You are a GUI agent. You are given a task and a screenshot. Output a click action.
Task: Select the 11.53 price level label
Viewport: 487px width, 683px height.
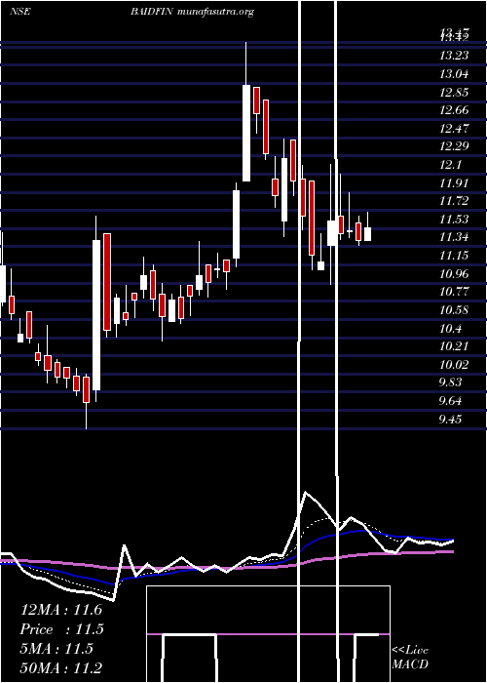tap(454, 220)
